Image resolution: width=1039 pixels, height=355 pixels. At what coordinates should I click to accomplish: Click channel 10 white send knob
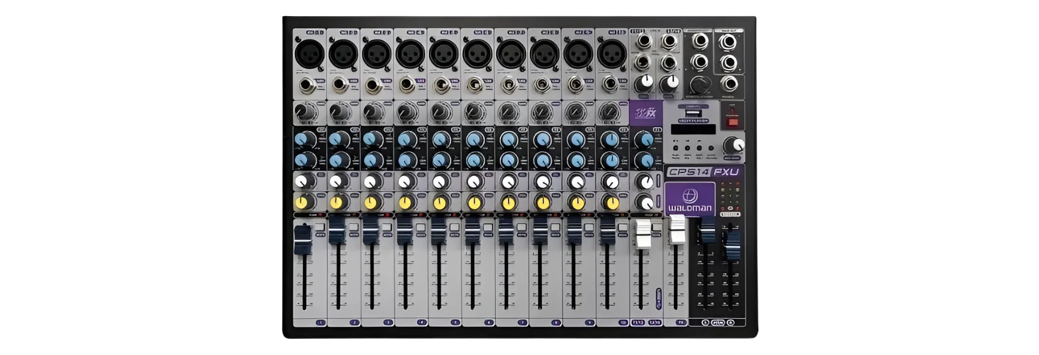point(610,181)
